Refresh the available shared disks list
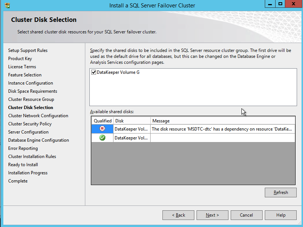Image resolution: width=303 pixels, height=227 pixels. [280, 193]
